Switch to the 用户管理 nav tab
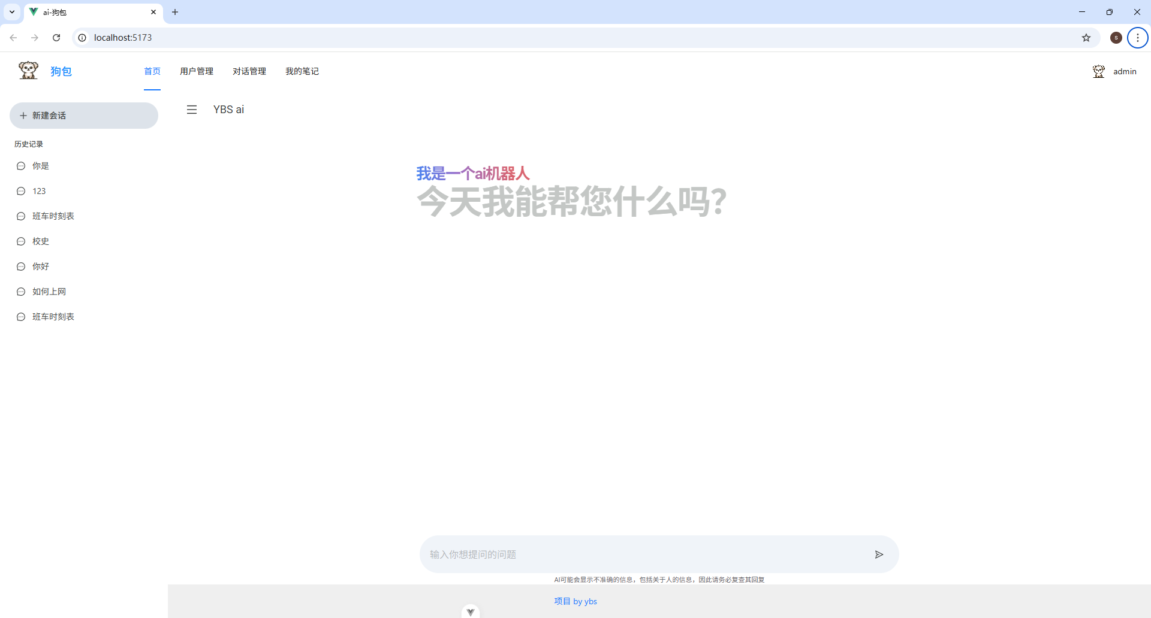 pos(197,71)
